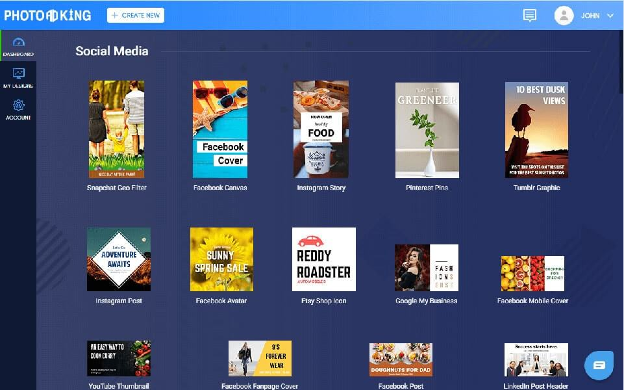
Task: Select the Facebook Canvas template thumbnail
Action: click(x=220, y=129)
